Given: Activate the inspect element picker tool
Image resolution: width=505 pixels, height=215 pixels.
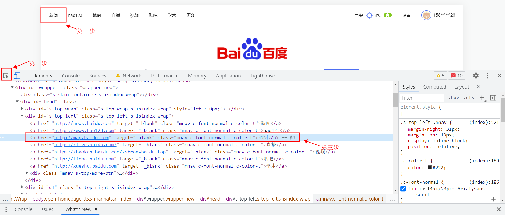Looking at the screenshot, I should coord(6,76).
